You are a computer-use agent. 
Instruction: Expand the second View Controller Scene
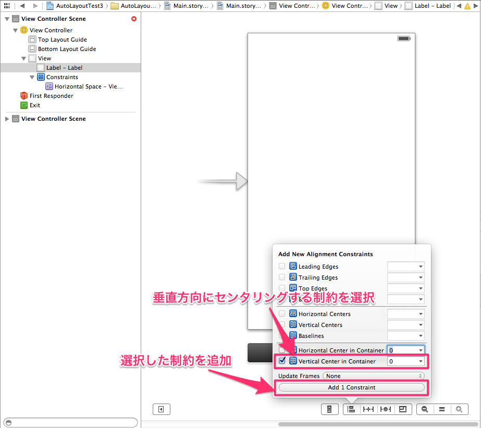(7, 119)
